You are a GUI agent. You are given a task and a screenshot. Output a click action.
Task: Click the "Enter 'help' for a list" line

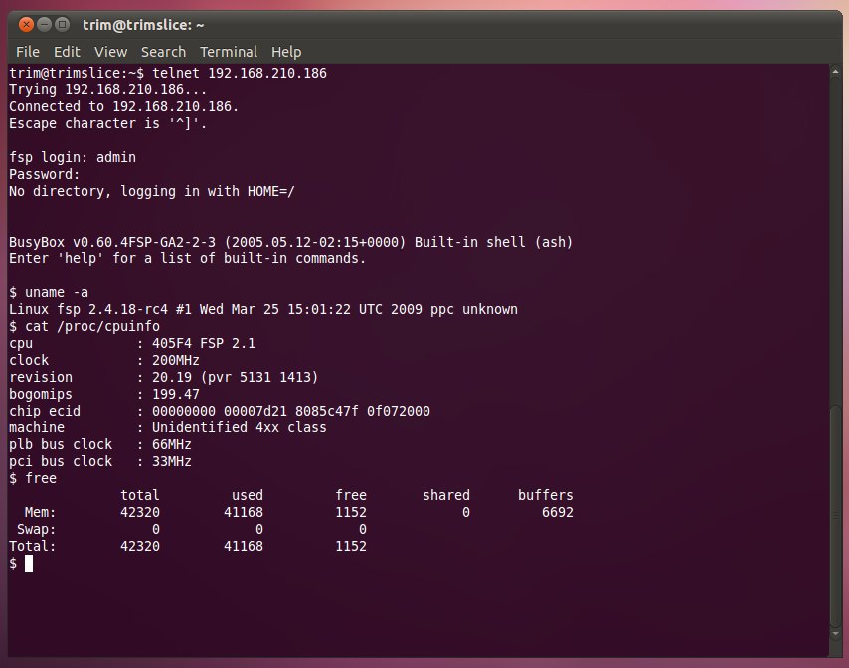(187, 258)
